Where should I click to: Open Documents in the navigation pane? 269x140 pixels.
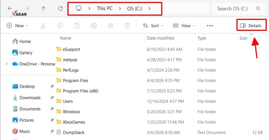(27, 109)
